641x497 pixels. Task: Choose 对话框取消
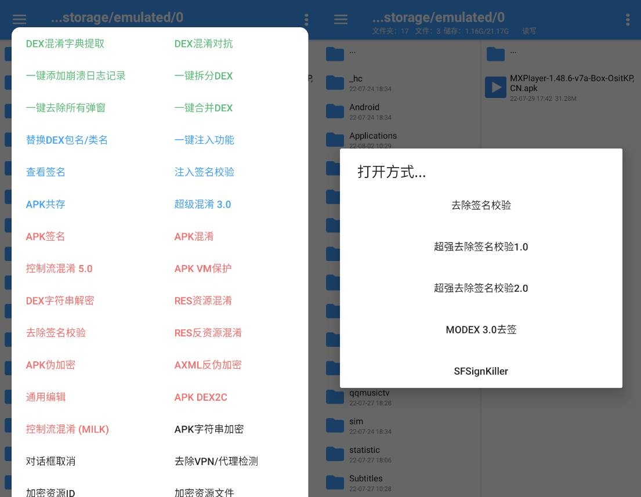50,462
